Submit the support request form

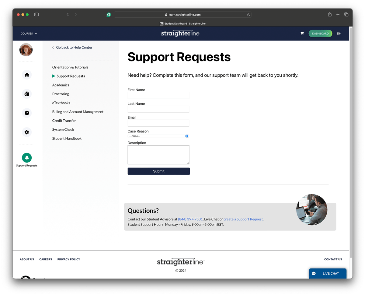click(x=158, y=171)
